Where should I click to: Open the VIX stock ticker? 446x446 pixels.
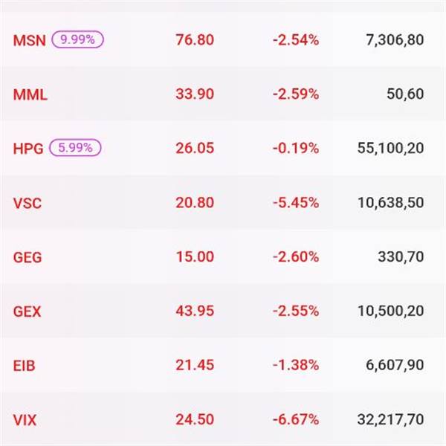coord(25,420)
